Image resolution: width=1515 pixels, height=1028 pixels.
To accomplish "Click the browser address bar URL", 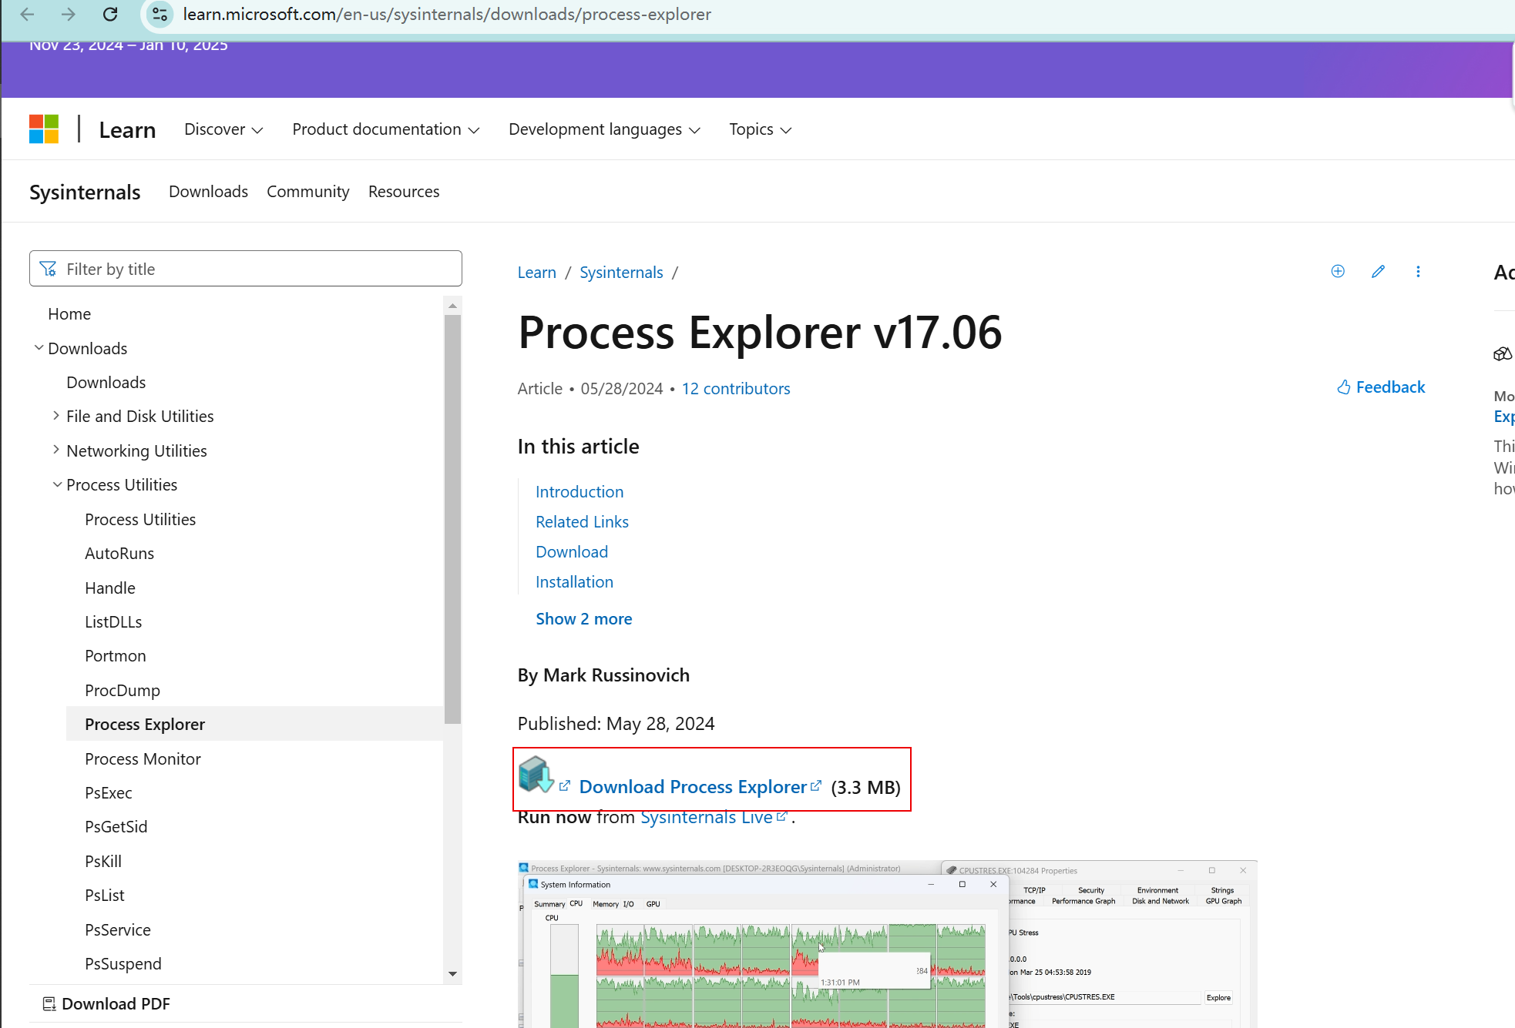I will point(447,15).
